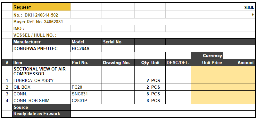
Task: Select the SNC631 part number cell
Action: click(86, 94)
